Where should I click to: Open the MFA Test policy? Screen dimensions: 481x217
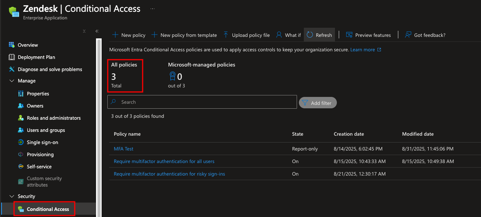(124, 149)
